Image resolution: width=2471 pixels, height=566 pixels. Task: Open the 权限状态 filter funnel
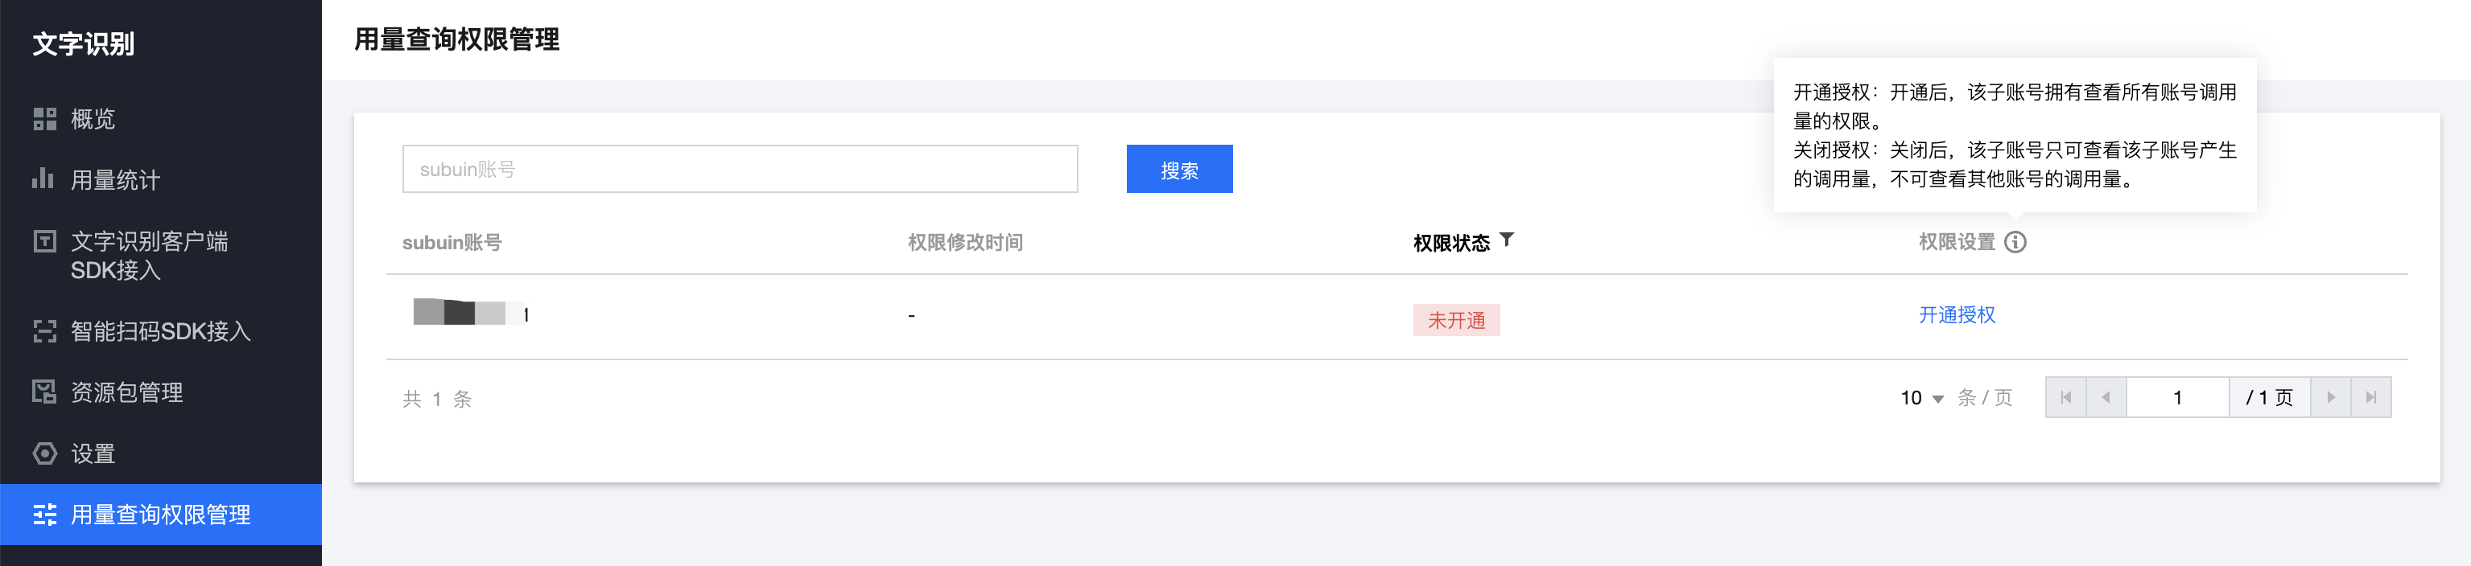[1506, 240]
